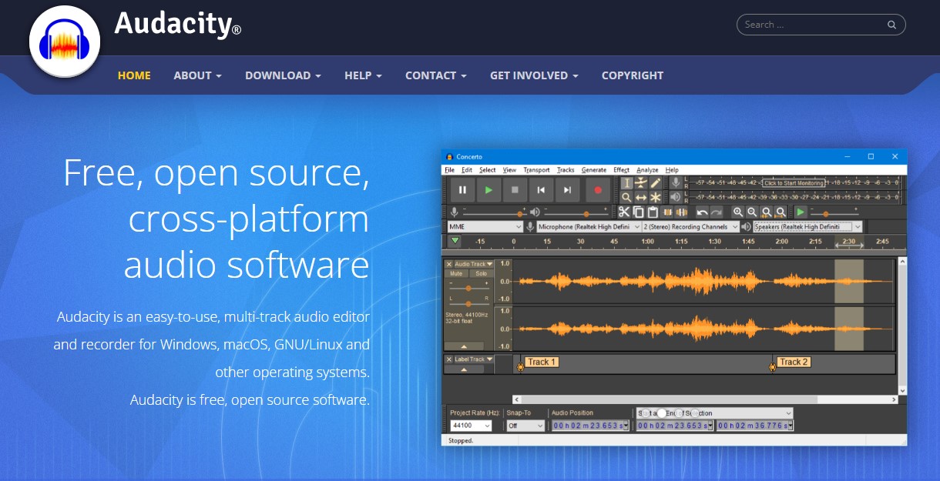This screenshot has height=481, width=940.
Task: Open the Effect menu
Action: coord(621,170)
